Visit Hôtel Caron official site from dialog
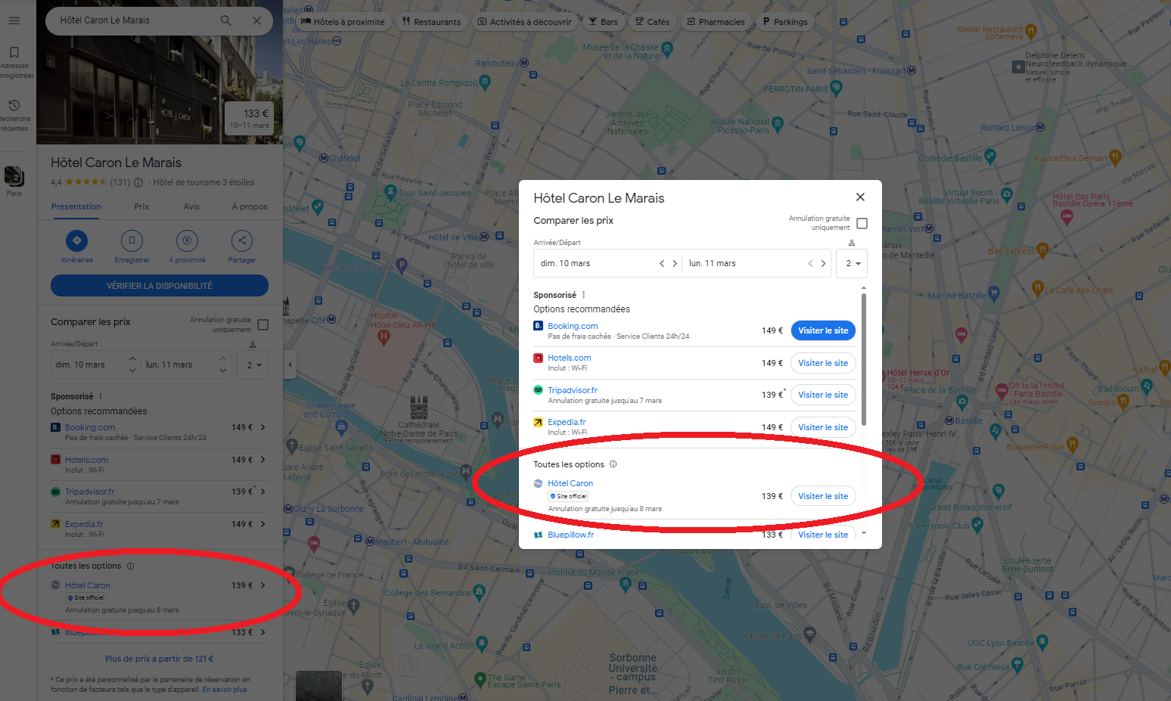Image resolution: width=1171 pixels, height=701 pixels. point(823,496)
